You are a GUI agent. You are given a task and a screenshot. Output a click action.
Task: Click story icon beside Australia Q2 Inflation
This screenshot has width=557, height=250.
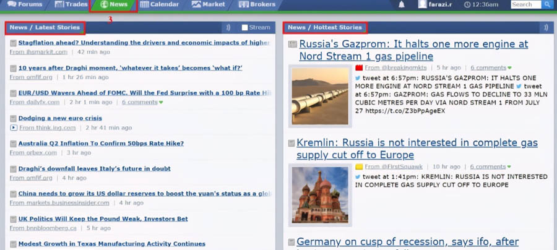tap(13, 144)
